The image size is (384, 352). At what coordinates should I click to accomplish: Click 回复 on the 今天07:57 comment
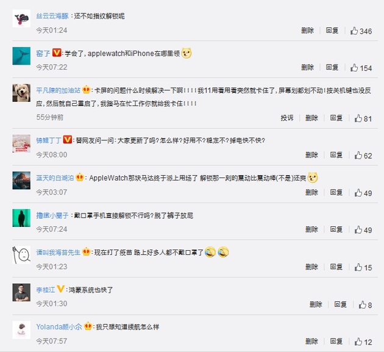click(336, 341)
